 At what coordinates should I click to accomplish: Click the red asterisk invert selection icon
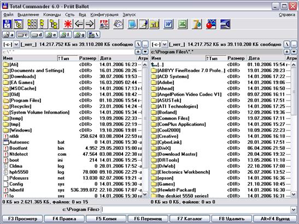tap(68, 24)
